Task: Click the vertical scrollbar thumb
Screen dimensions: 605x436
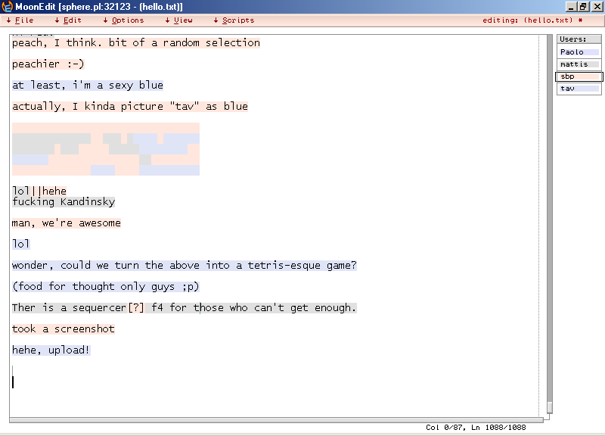Action: [550, 407]
